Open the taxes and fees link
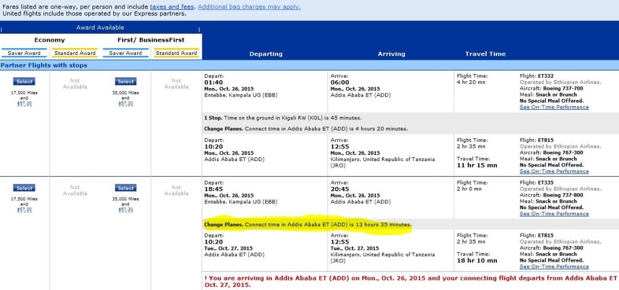This screenshot has width=619, height=290. click(x=172, y=7)
